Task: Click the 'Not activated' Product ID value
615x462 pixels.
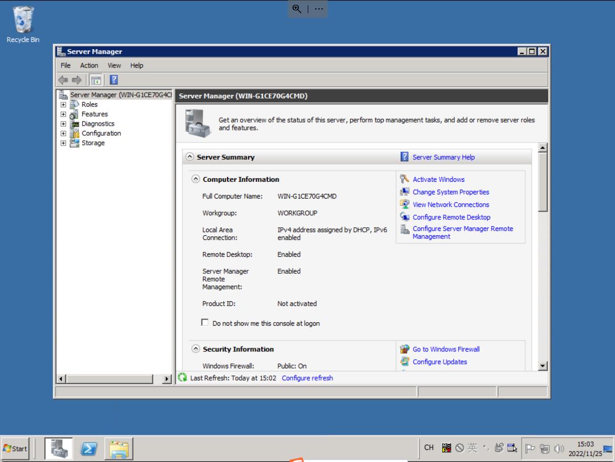Action: [x=297, y=303]
